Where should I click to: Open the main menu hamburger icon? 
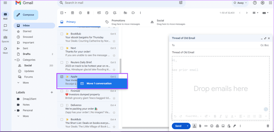[5, 2]
